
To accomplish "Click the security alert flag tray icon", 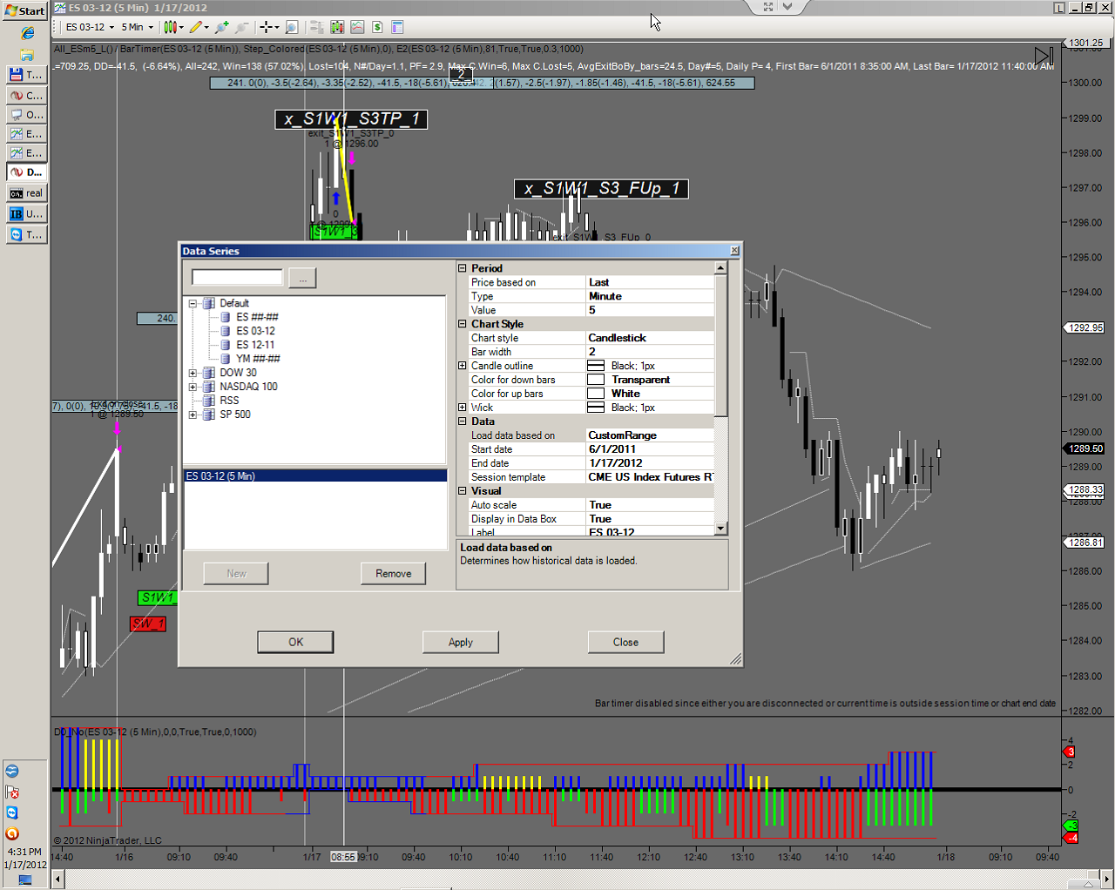I will click(x=12, y=792).
